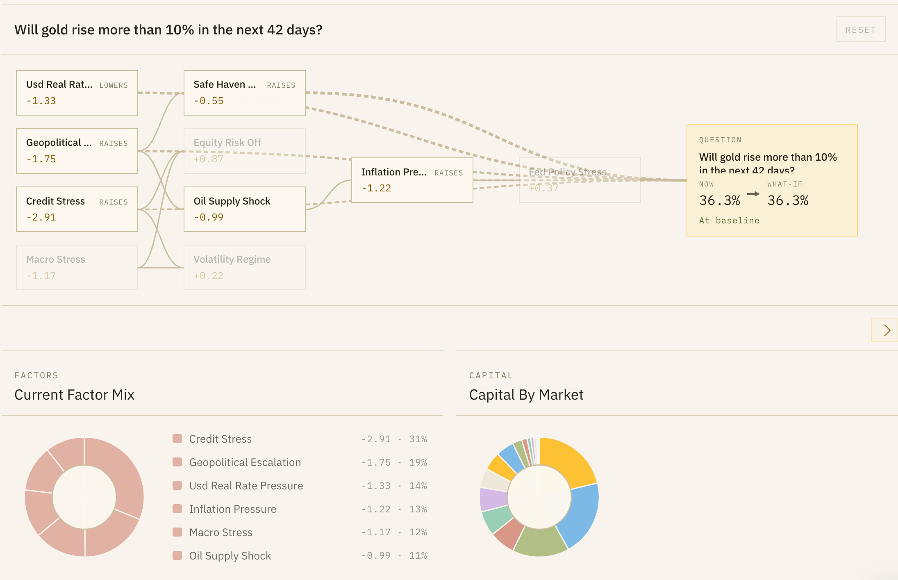Click the 'Usd Real Rate Pressure' legend label
898x580 pixels.
(246, 486)
